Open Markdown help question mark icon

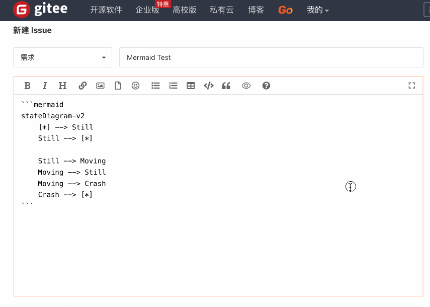click(266, 86)
